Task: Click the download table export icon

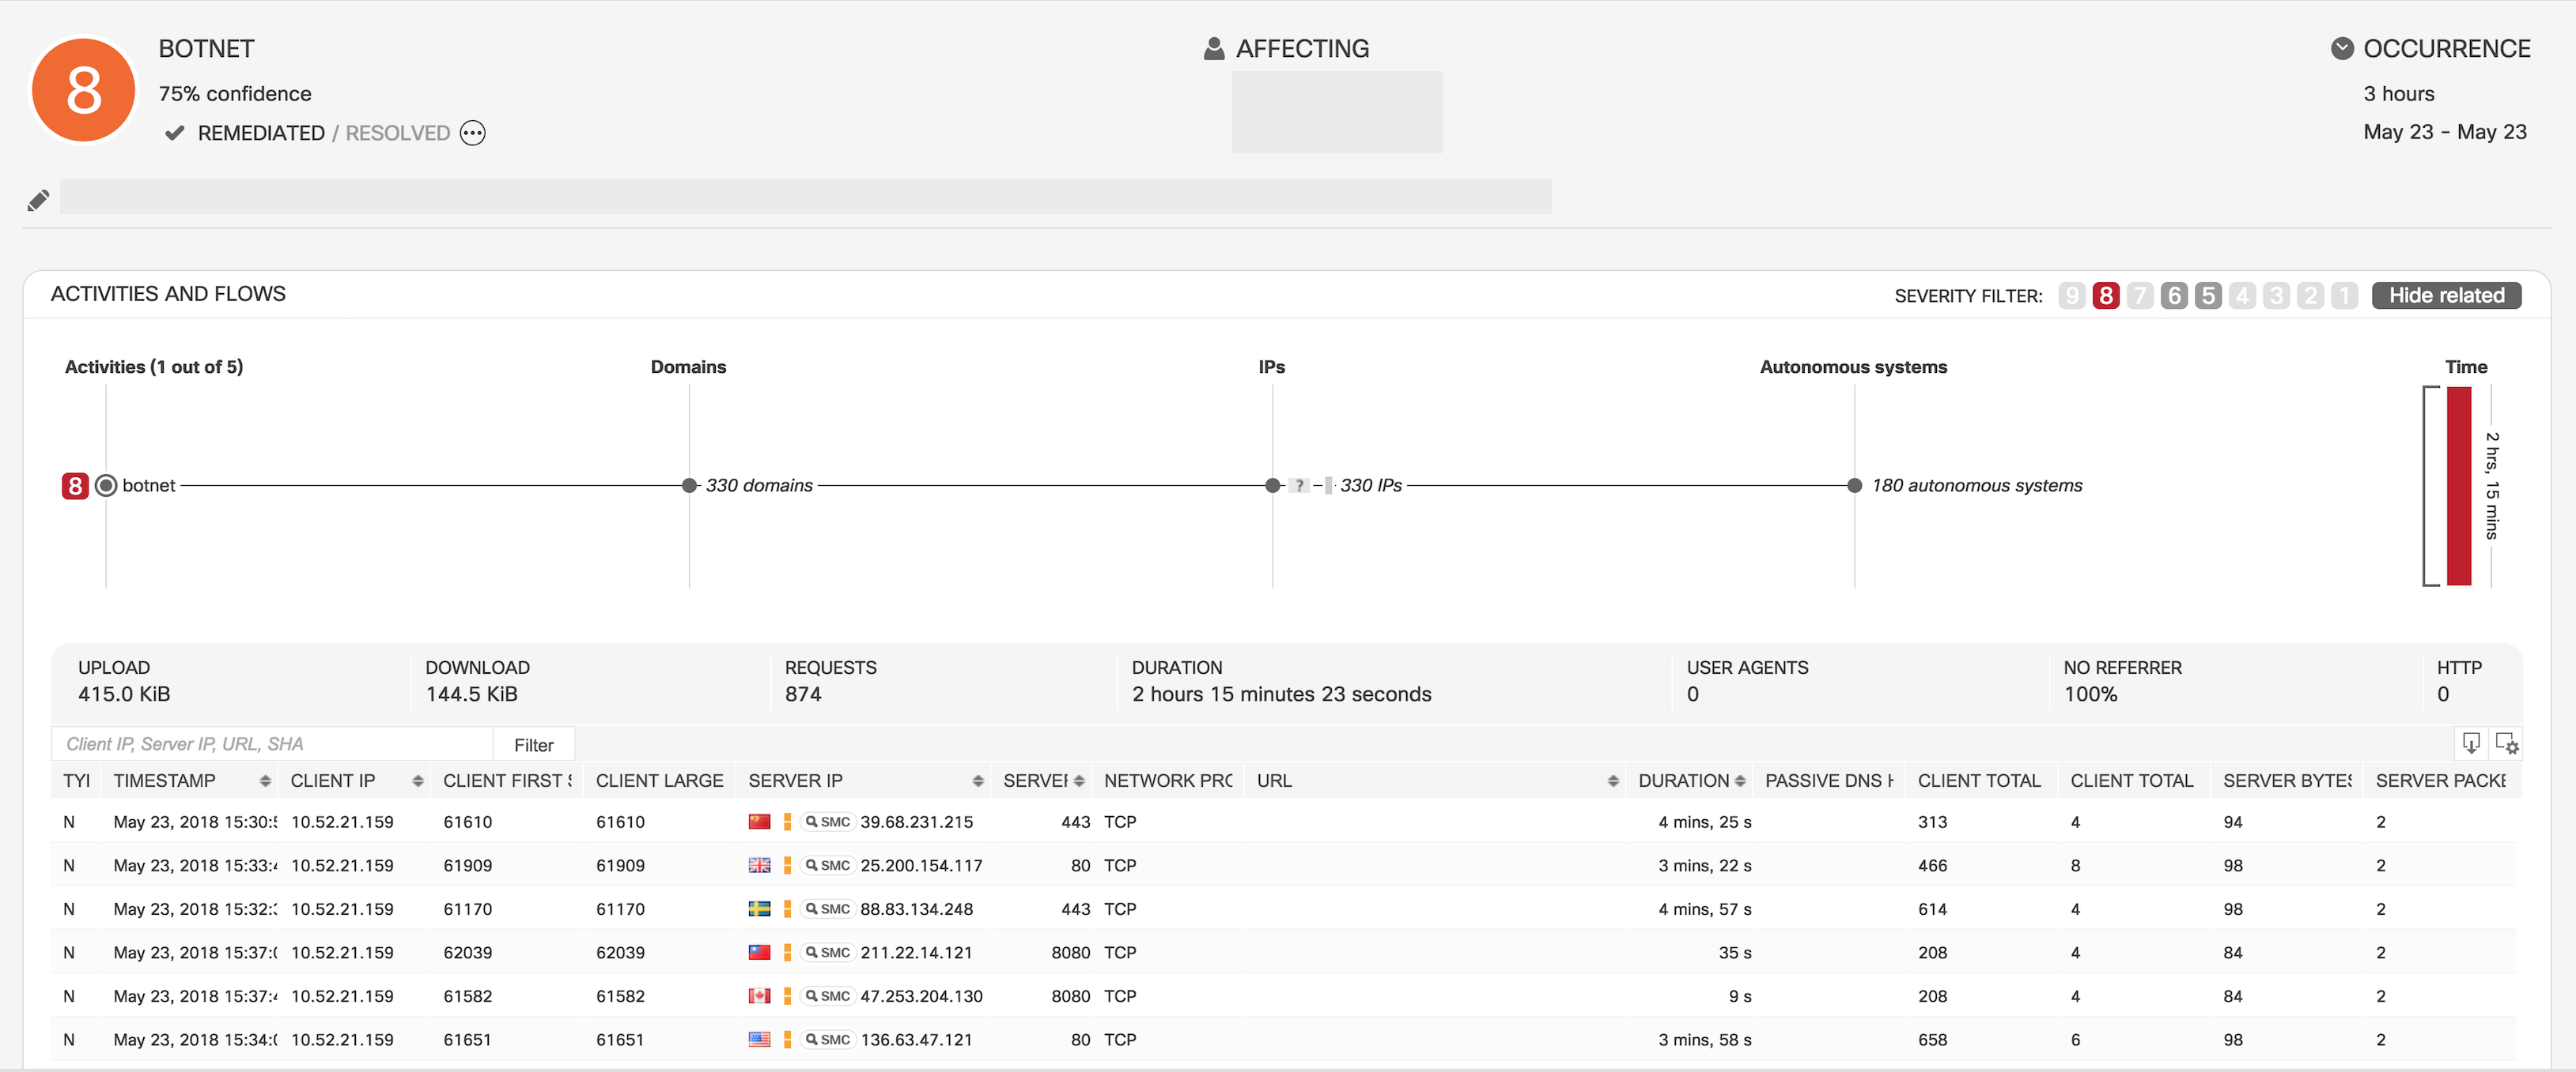Action: tap(2471, 743)
